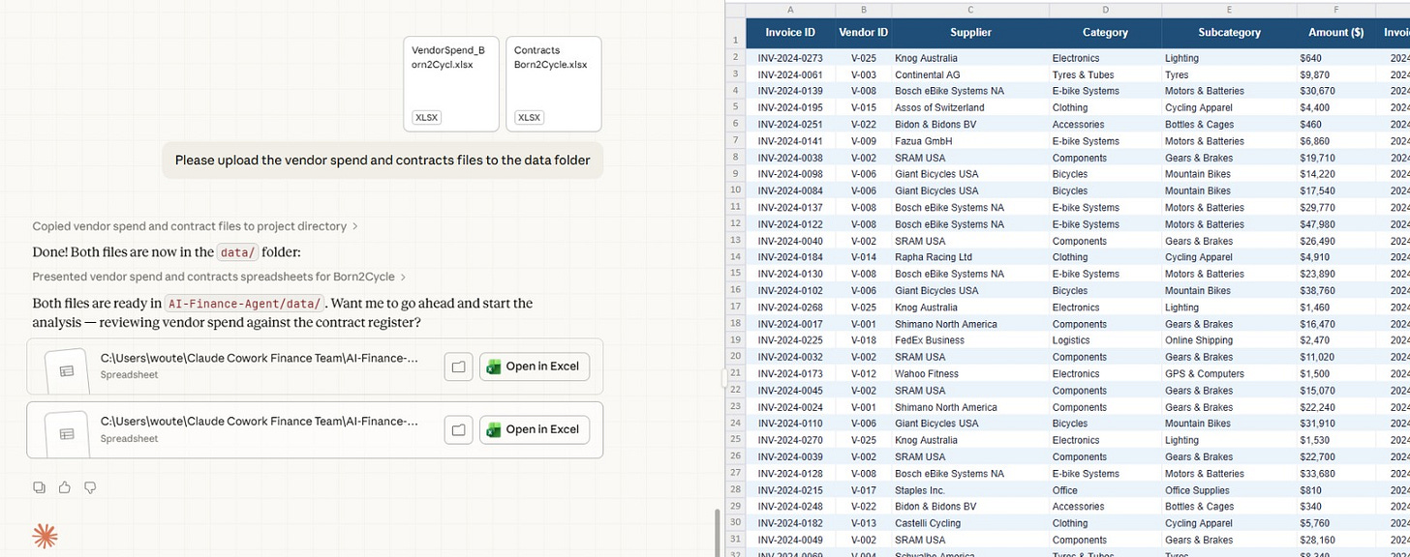Expand 'Presented vendor spend and contracts spreadsheets' step
The width and height of the screenshot is (1410, 557).
pyautogui.click(x=219, y=277)
